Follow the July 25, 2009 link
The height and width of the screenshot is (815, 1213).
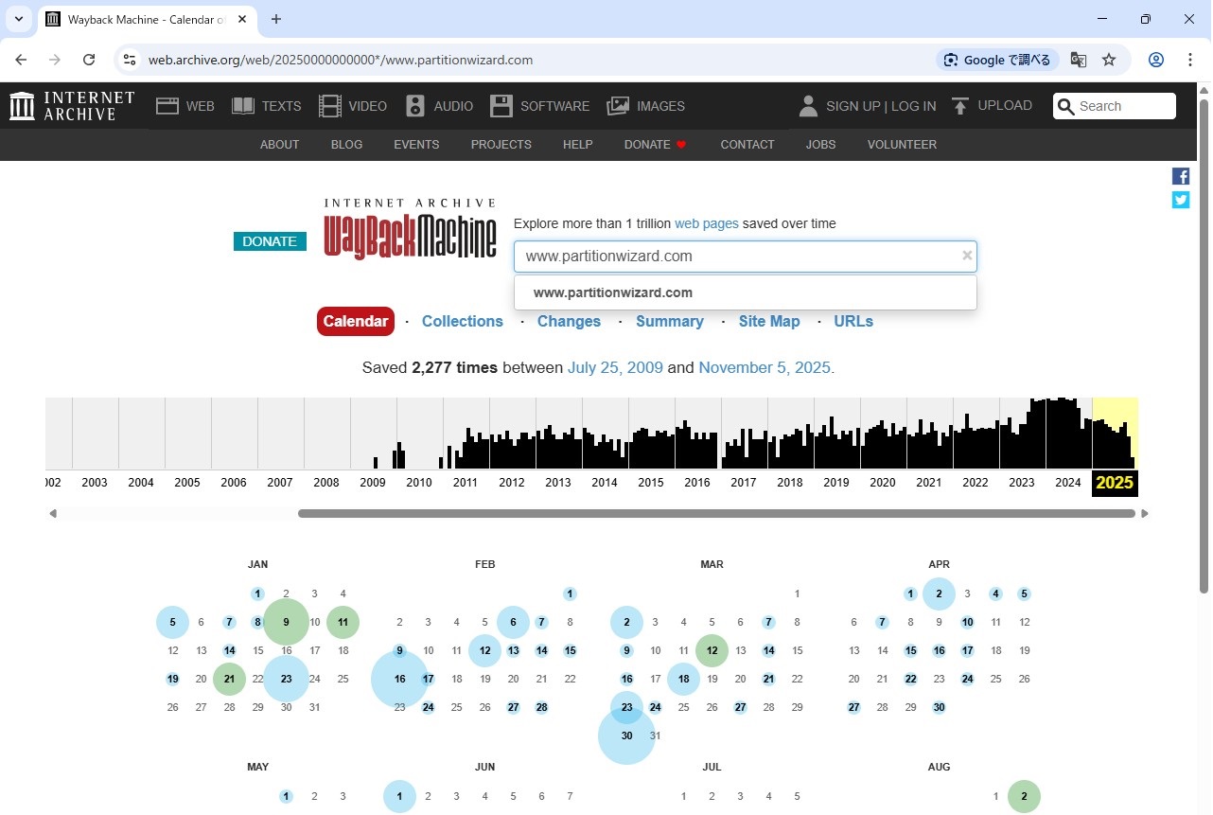(615, 367)
